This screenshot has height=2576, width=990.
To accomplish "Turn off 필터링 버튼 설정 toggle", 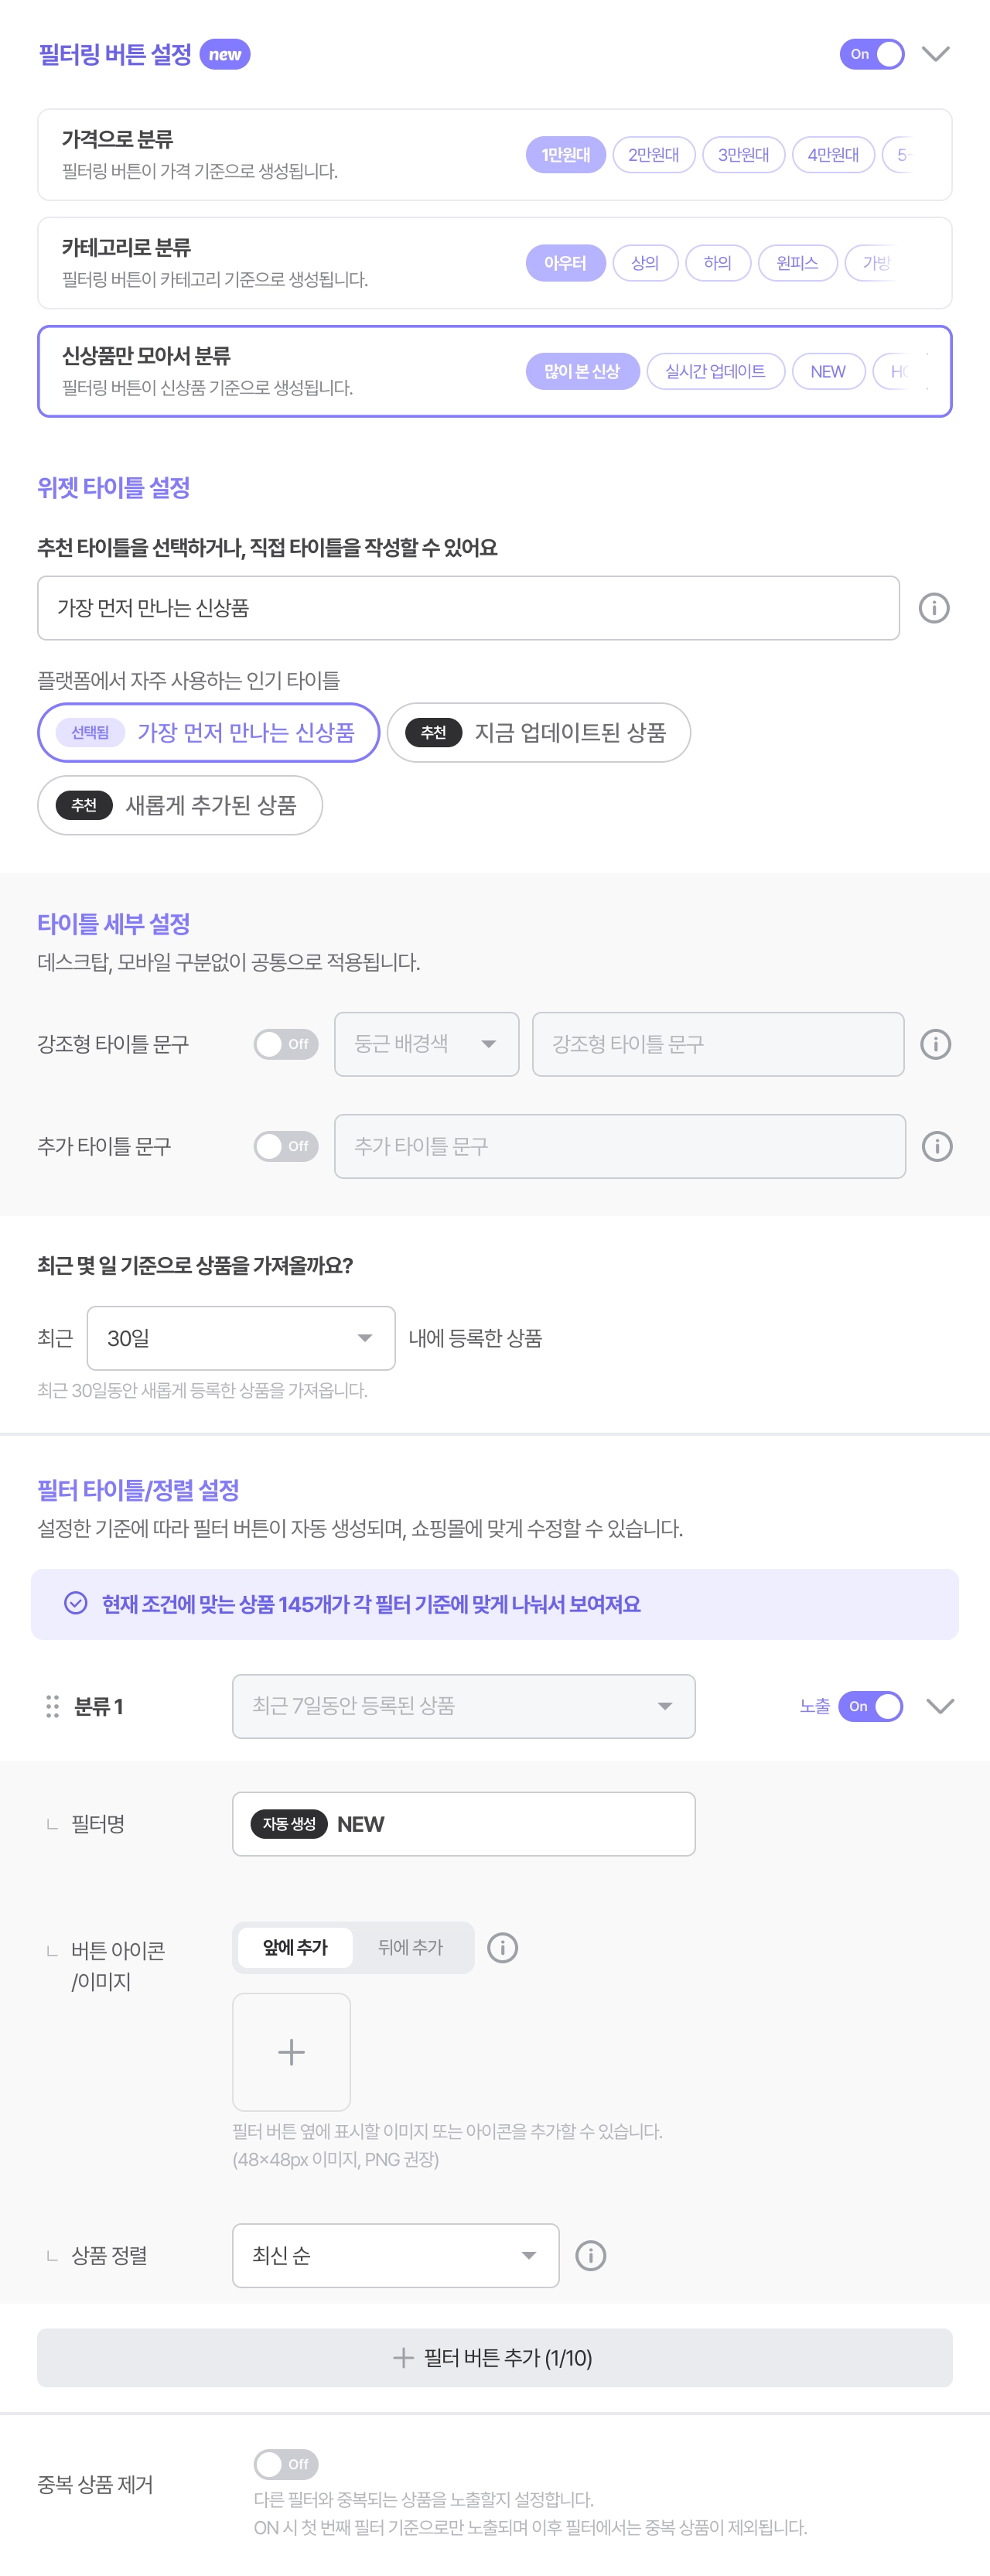I will (871, 54).
